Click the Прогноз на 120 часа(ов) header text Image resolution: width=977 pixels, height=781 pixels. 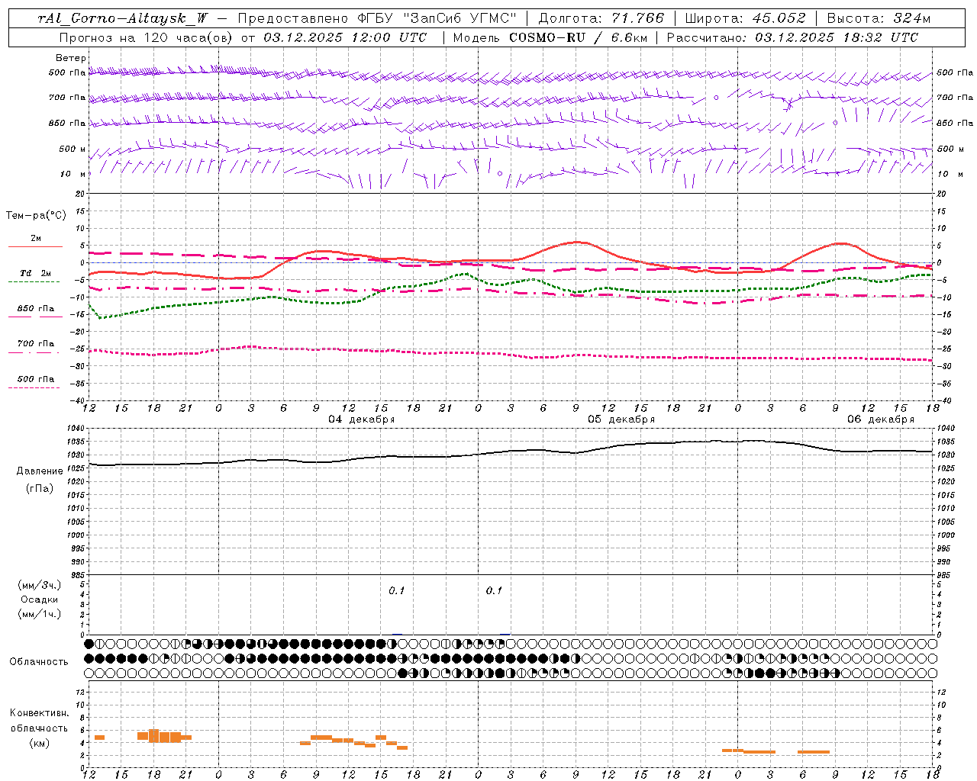coord(147,37)
